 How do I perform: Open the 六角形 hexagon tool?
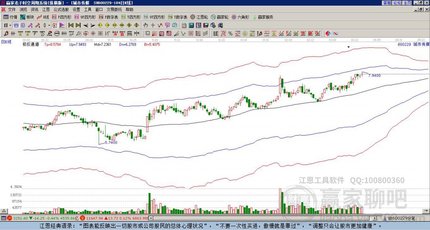click(x=240, y=17)
